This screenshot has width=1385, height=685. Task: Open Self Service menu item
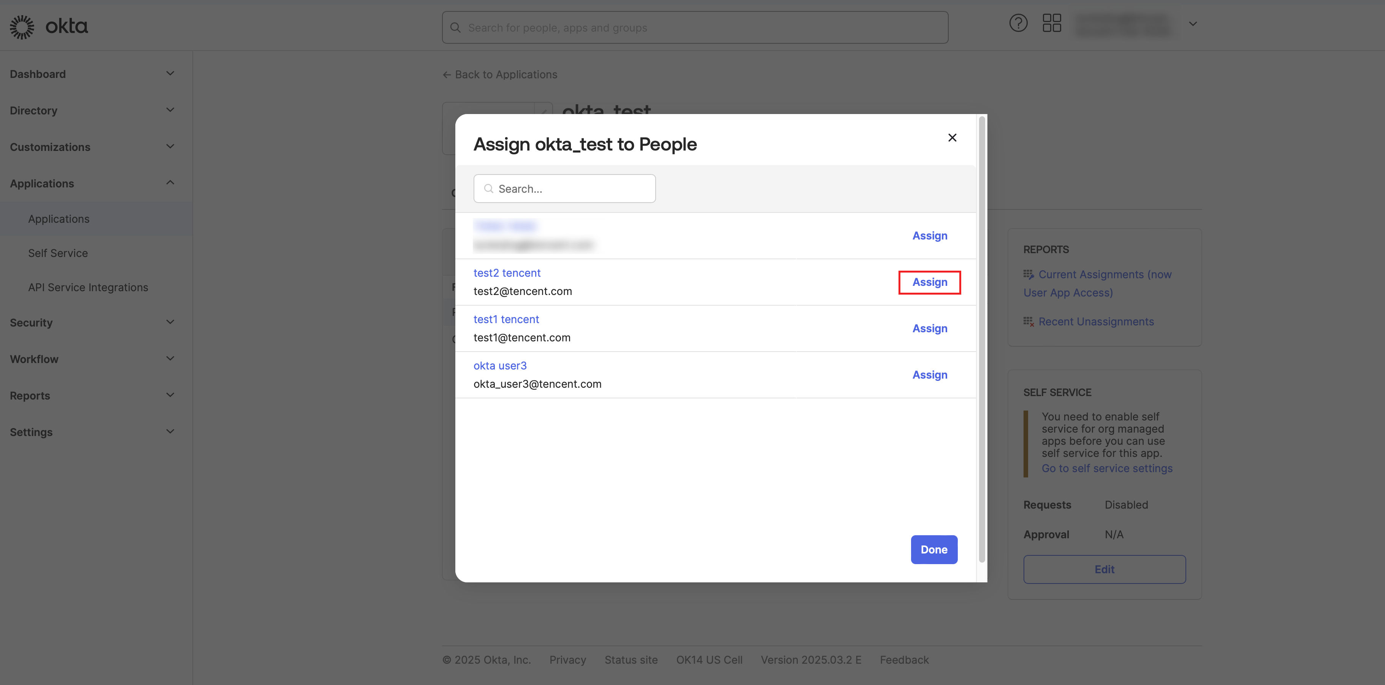point(57,253)
